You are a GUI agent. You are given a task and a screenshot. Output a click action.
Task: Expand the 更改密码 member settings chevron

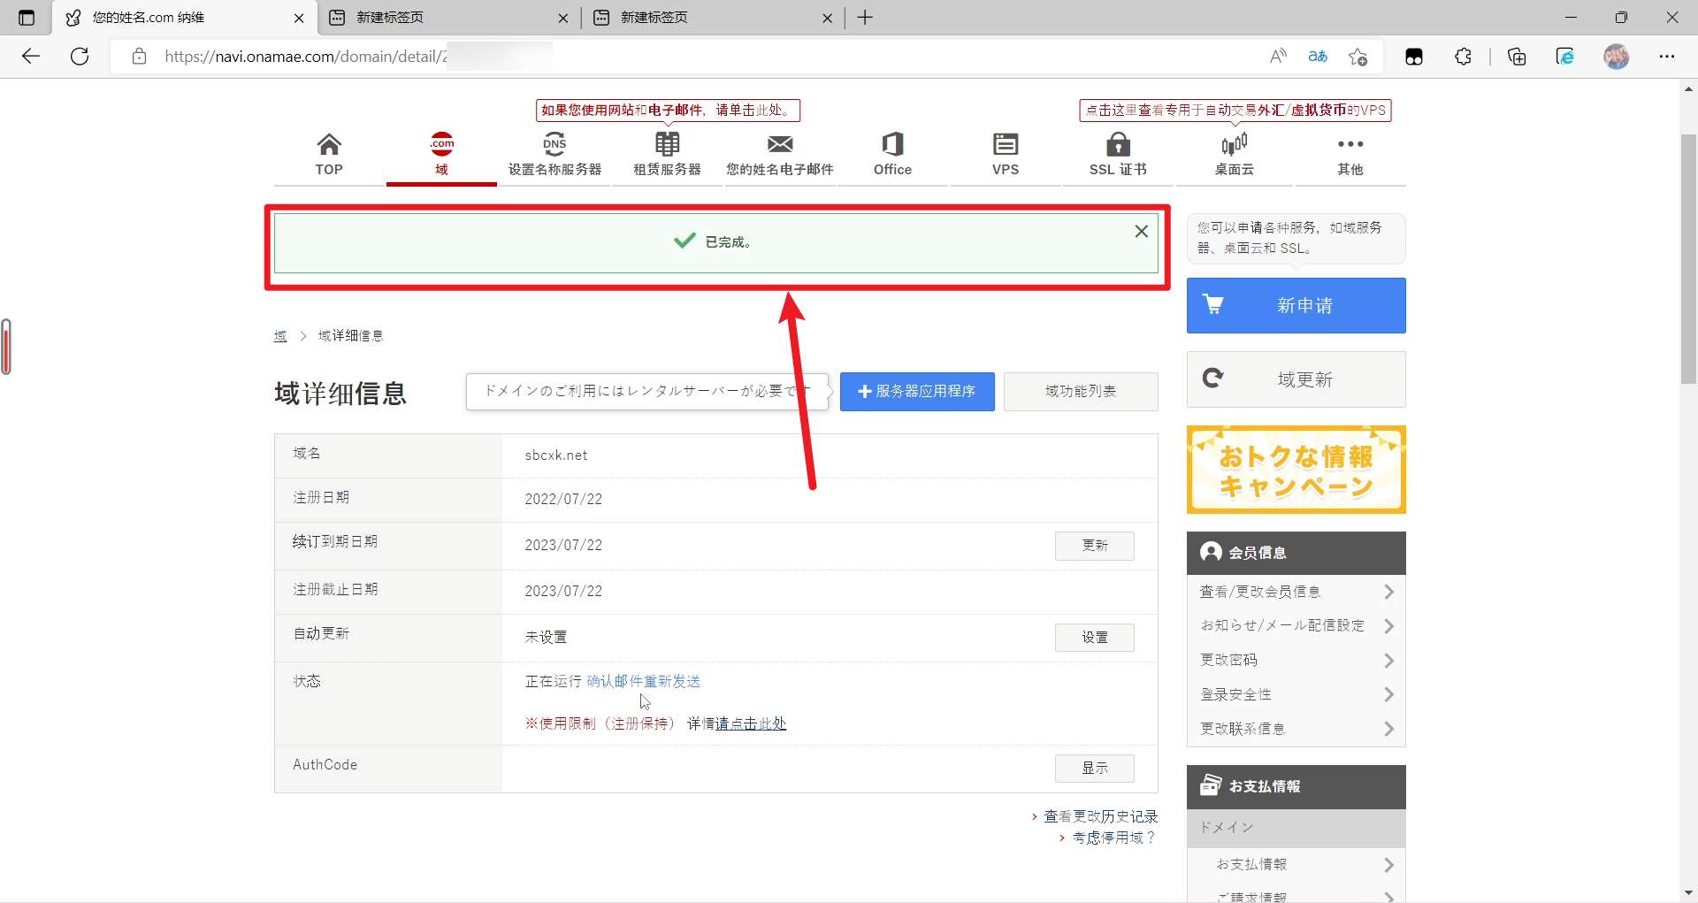tap(1388, 660)
